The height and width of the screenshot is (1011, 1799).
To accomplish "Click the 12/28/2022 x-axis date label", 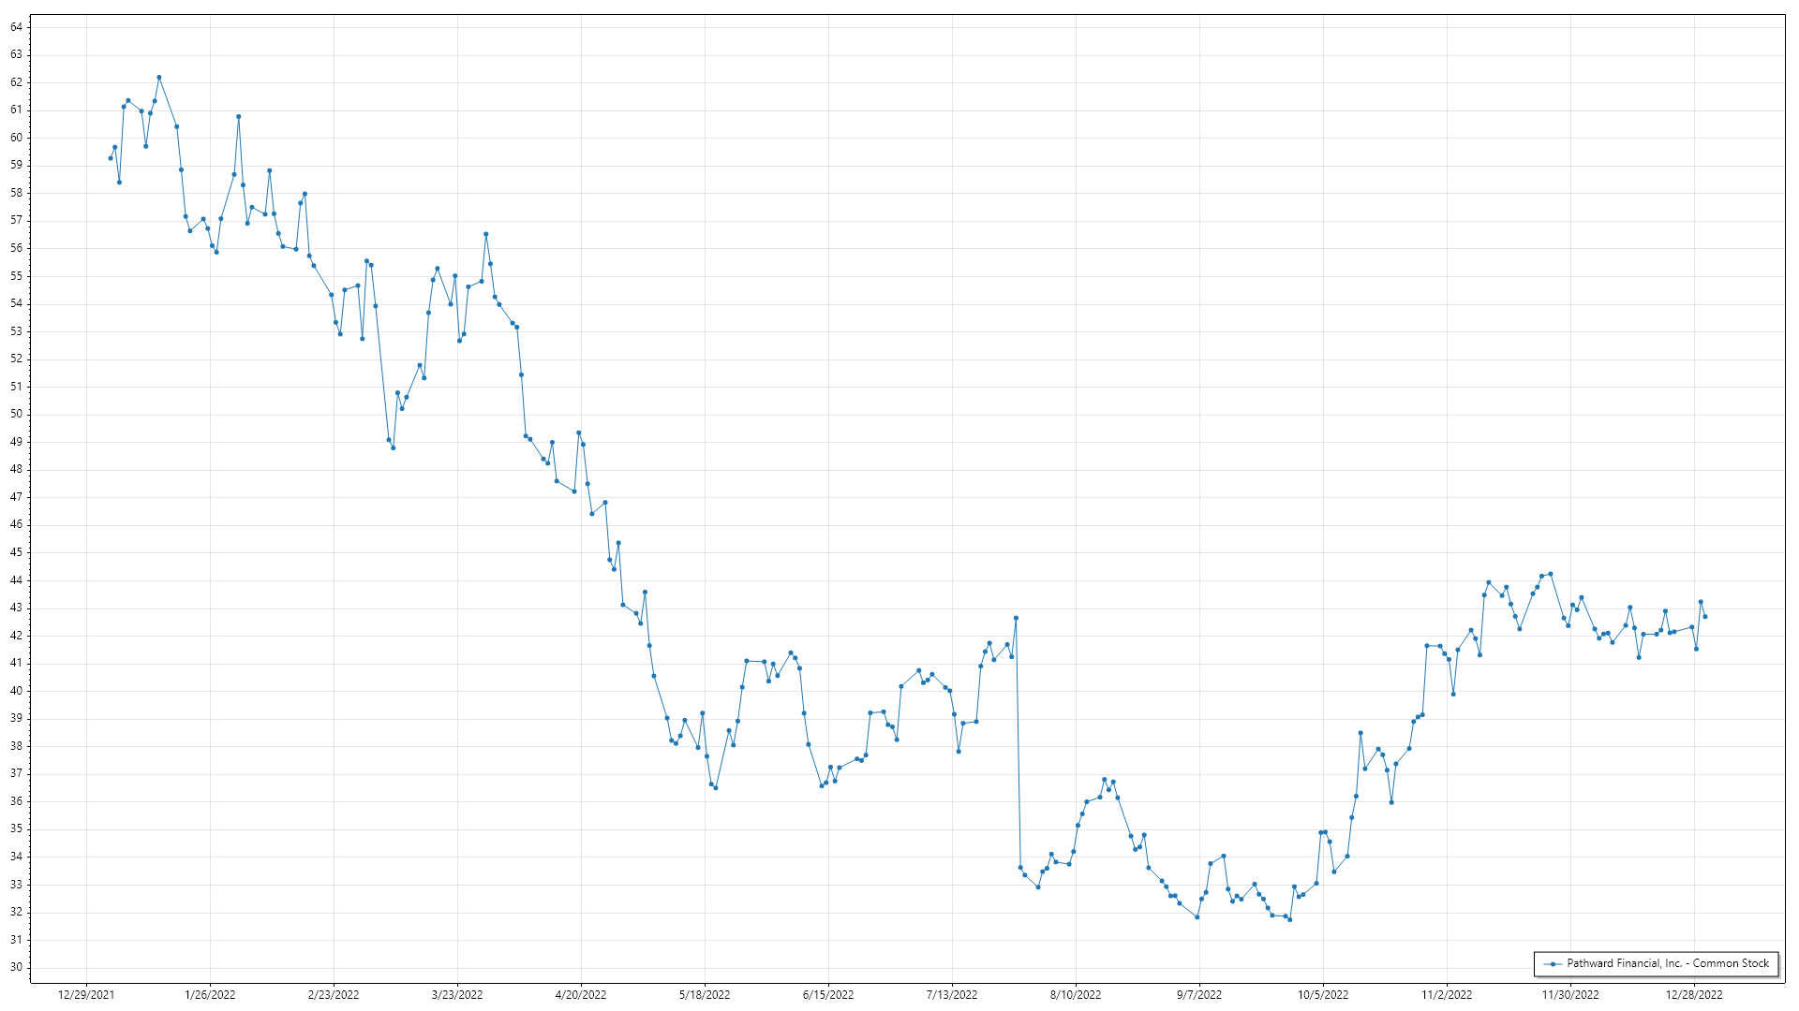I will [x=1694, y=994].
